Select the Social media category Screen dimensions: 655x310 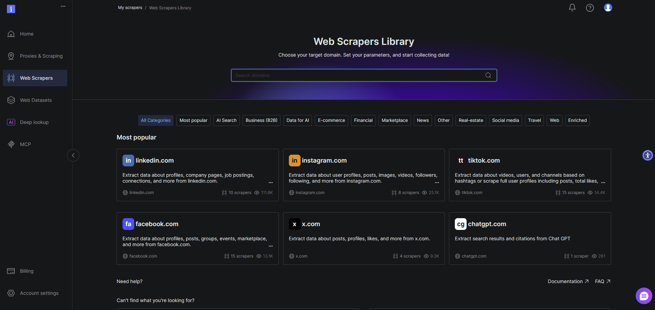pyautogui.click(x=505, y=120)
